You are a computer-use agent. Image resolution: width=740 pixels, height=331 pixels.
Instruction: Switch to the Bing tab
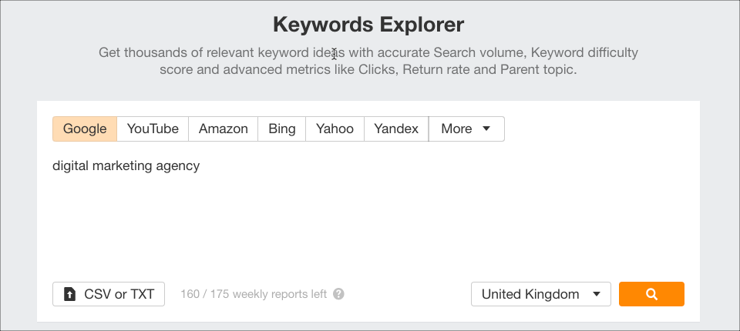[282, 129]
